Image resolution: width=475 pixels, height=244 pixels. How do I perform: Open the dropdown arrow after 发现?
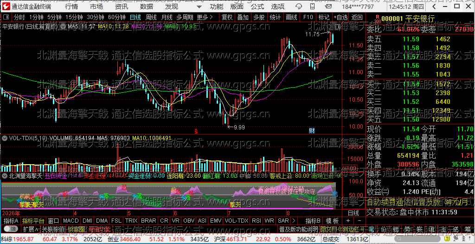point(199,6)
